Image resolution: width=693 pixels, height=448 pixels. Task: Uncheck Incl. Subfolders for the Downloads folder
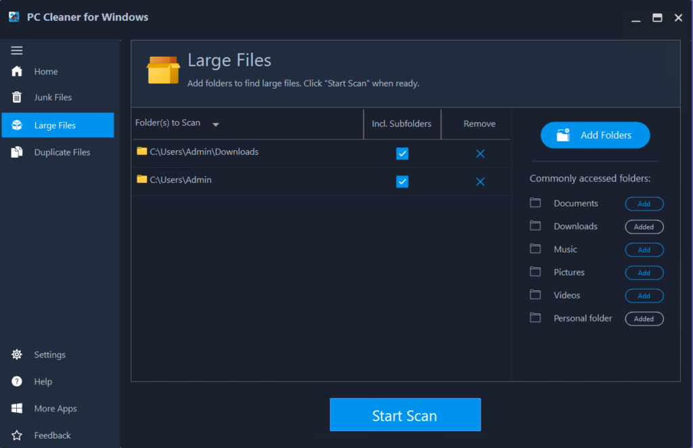pyautogui.click(x=402, y=154)
